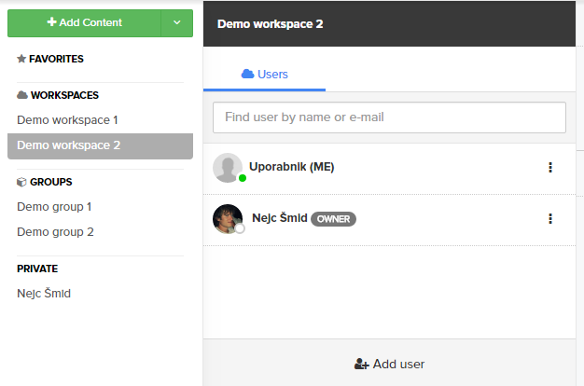The height and width of the screenshot is (386, 584).
Task: Click the Favorites star icon
Action: click(21, 59)
